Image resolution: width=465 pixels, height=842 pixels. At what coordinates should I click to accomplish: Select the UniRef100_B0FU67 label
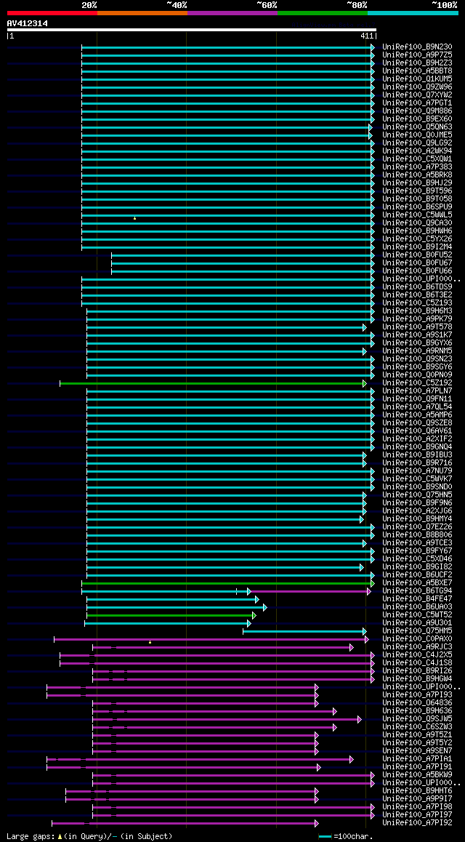pos(417,263)
